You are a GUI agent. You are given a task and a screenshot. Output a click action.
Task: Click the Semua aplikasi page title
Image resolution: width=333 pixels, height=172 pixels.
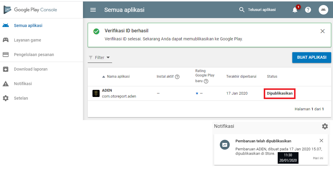click(124, 10)
